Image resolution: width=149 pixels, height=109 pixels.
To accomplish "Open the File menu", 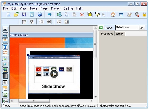I will (x=6, y=8).
